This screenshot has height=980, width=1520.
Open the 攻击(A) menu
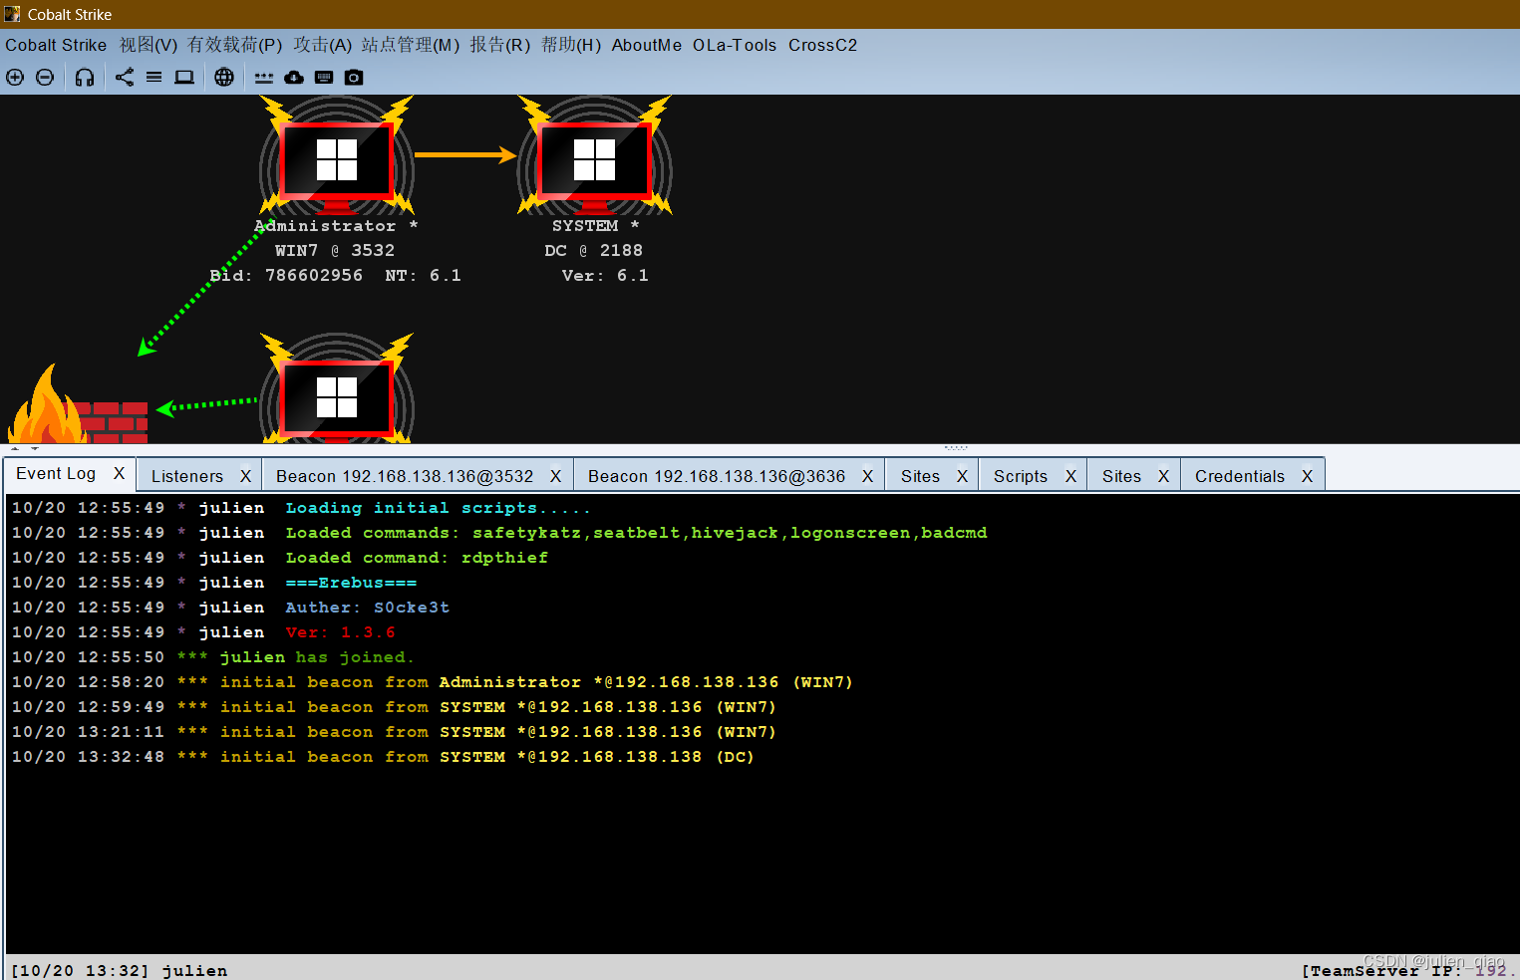point(323,45)
